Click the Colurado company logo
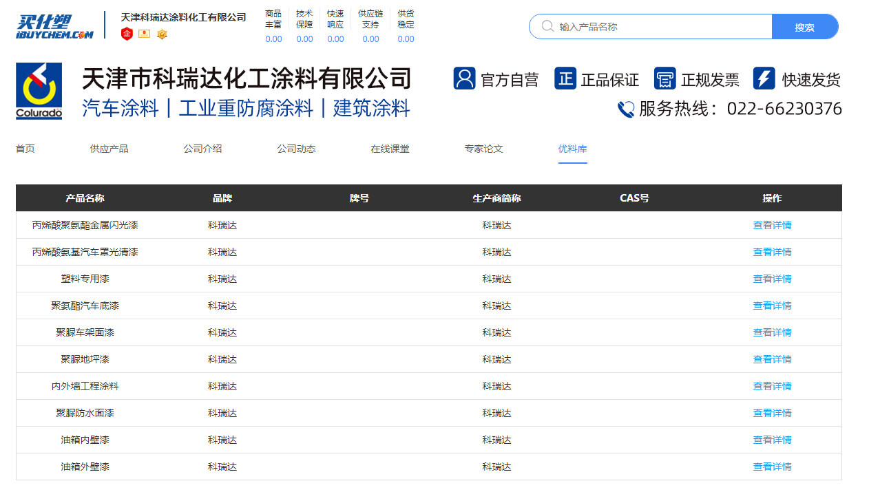869x492 pixels. [x=39, y=91]
